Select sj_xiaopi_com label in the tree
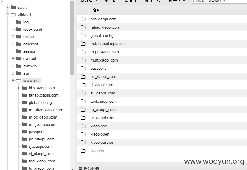 (x=41, y=154)
